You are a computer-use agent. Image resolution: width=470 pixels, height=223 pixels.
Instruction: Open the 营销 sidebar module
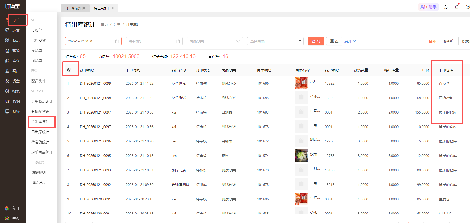point(13,51)
